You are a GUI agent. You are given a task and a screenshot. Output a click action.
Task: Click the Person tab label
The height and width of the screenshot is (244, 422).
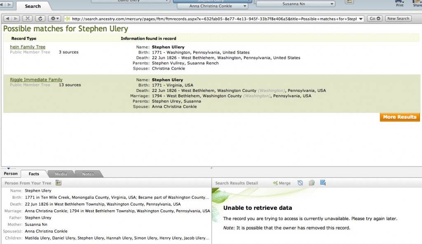[11, 174]
